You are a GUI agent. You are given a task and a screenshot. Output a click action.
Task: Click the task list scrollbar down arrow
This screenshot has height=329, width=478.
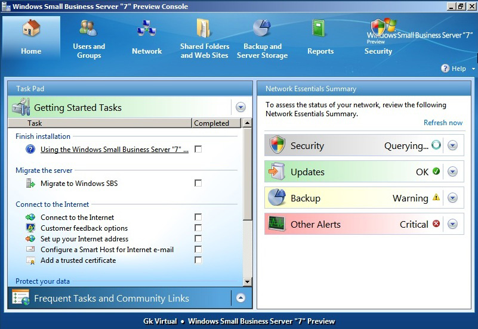(x=248, y=281)
